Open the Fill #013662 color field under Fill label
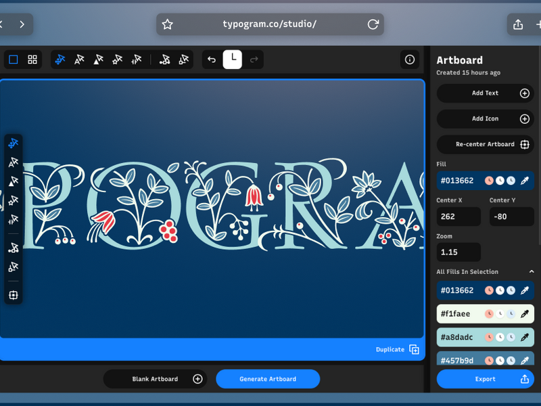Viewport: 541px width, 406px height. pyautogui.click(x=485, y=181)
